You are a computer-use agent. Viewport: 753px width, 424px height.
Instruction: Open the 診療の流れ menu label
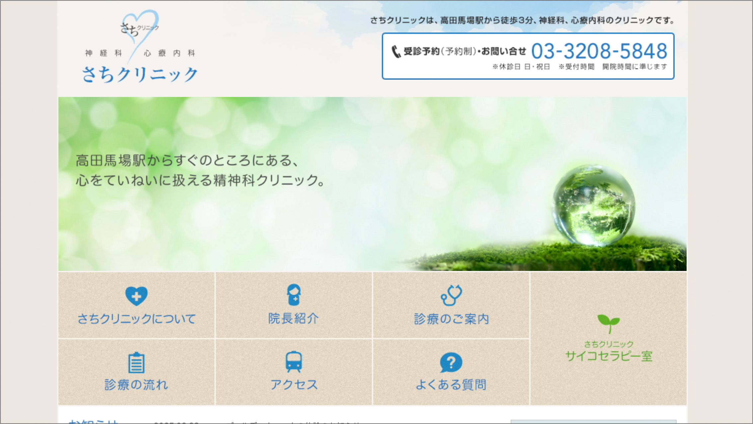(136, 384)
